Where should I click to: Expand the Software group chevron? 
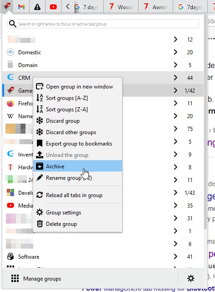pos(175,256)
